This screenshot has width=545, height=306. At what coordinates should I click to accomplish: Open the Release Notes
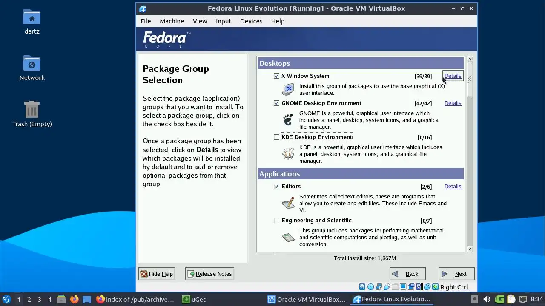coord(209,274)
